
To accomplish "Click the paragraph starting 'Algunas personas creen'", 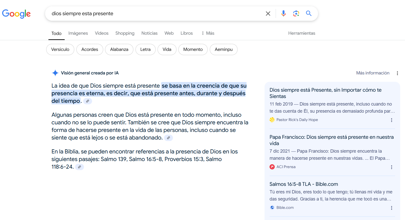I will [150, 126].
